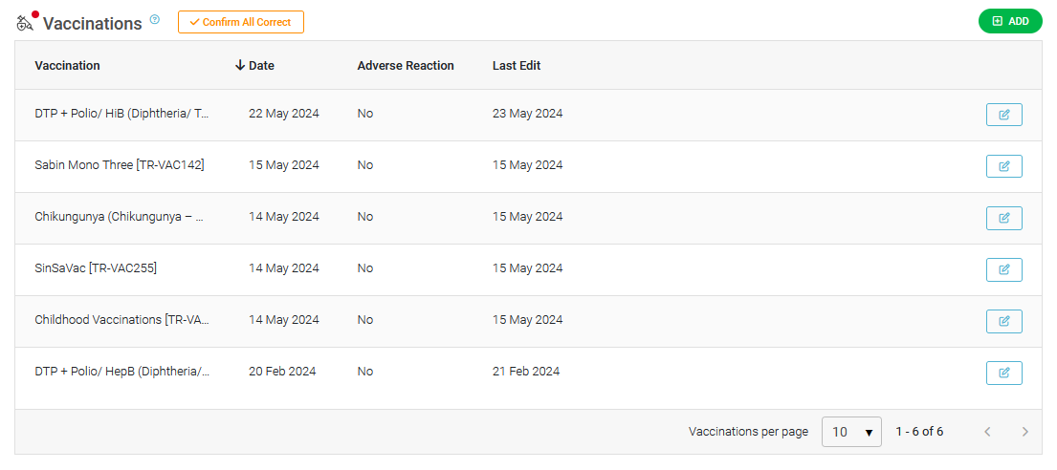Go to next page of vaccinations
1057x470 pixels.
pyautogui.click(x=1025, y=432)
